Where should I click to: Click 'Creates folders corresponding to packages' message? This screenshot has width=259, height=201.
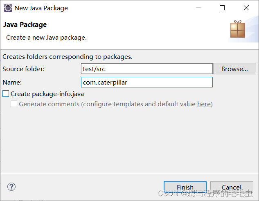[x=68, y=57]
